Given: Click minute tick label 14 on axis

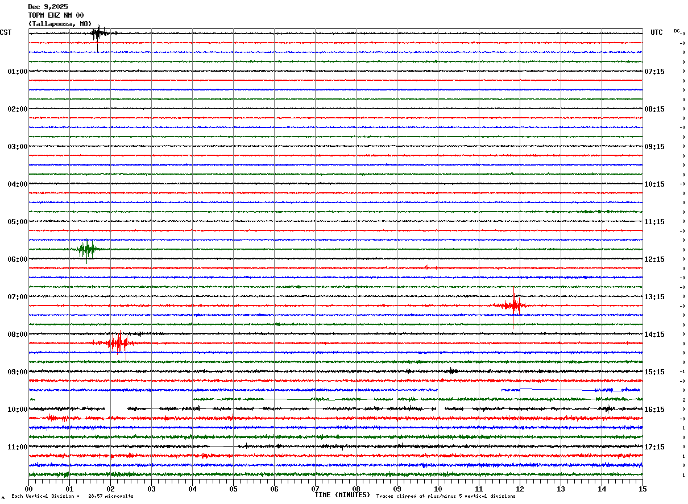Looking at the screenshot, I should [x=602, y=489].
